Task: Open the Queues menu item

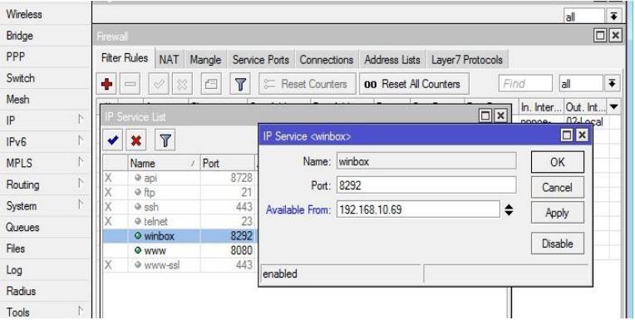Action: tap(46, 227)
